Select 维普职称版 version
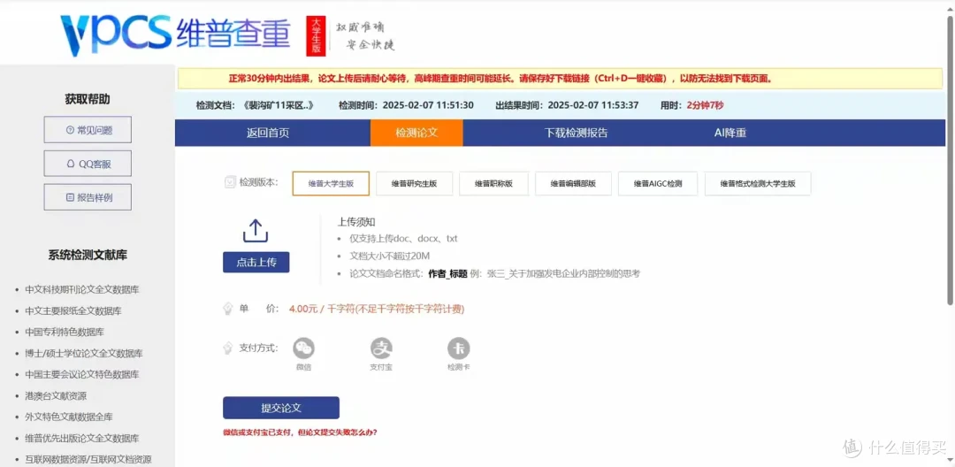Viewport: 955px width, 467px height. pyautogui.click(x=493, y=183)
